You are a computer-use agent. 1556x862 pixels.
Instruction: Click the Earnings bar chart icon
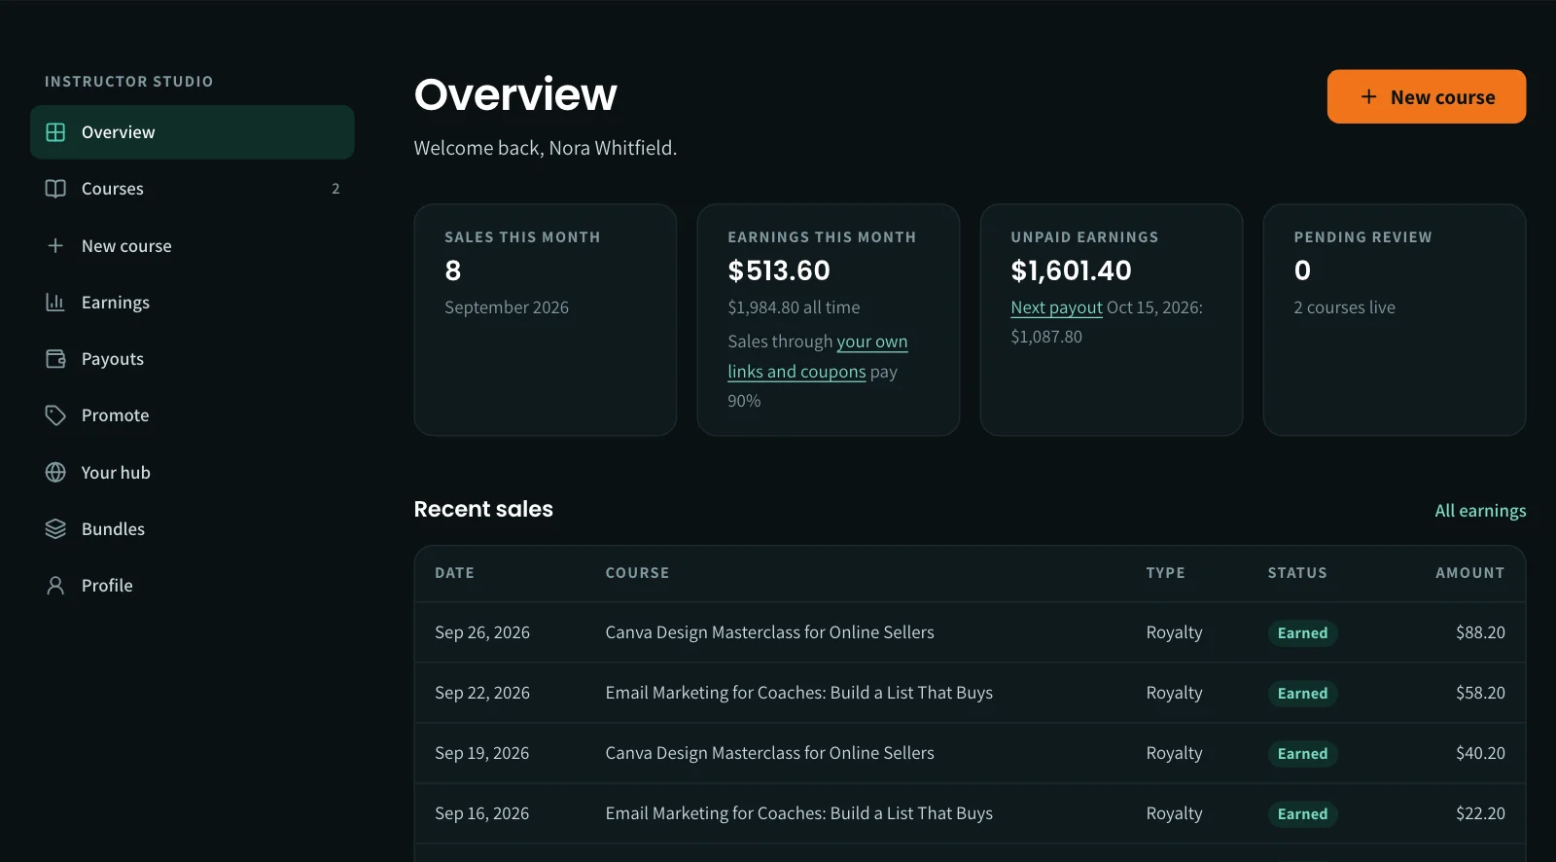55,303
